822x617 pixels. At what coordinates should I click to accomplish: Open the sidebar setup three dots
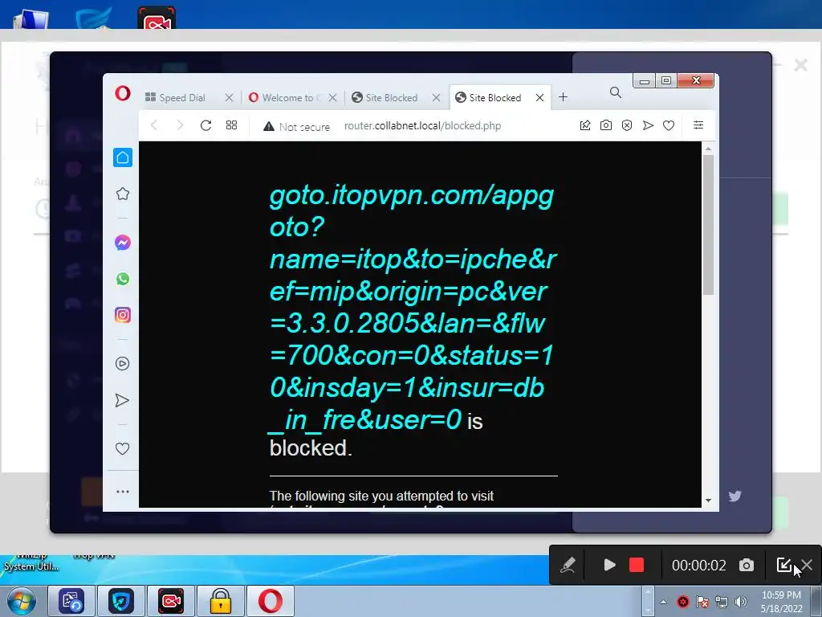coord(123,492)
